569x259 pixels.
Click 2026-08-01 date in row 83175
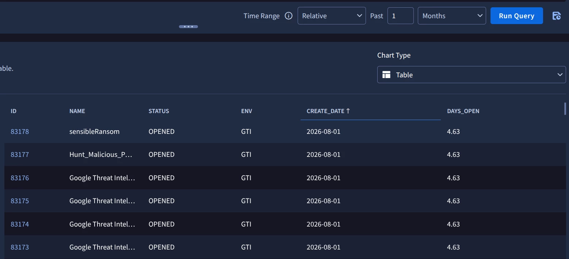[324, 201]
